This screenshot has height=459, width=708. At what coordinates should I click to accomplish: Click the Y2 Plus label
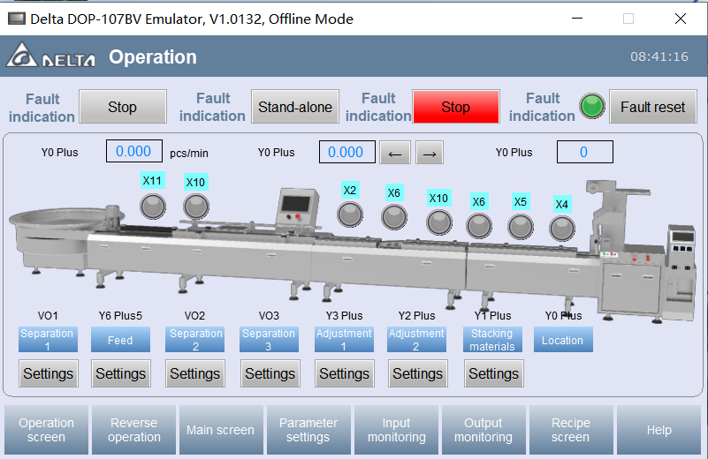coord(417,316)
